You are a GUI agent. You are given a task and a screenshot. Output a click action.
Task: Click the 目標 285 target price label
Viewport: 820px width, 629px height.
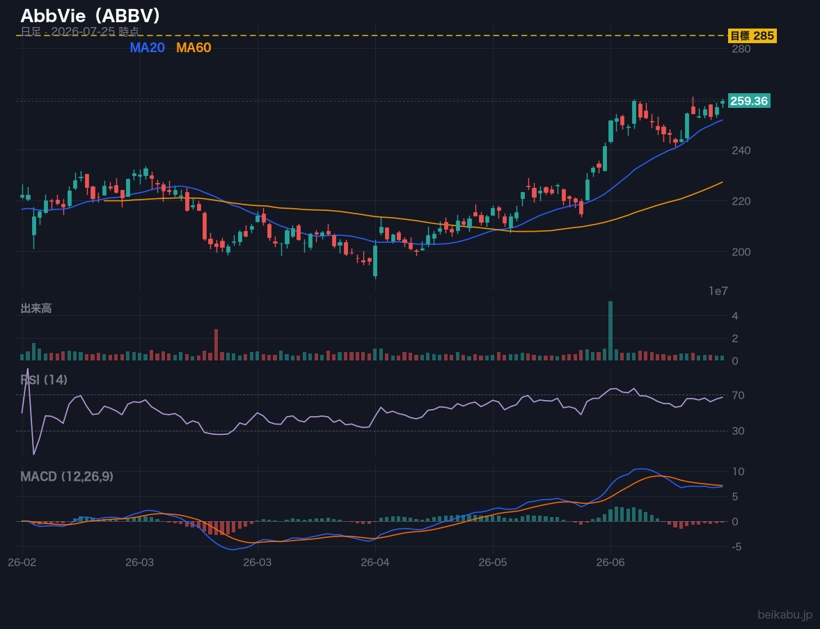click(752, 35)
